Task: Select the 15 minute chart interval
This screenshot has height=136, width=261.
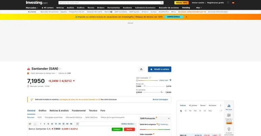Action: click(x=48, y=124)
